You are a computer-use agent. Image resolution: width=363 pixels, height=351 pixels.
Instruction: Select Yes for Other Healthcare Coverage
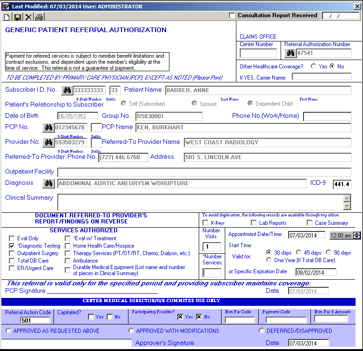314,66
